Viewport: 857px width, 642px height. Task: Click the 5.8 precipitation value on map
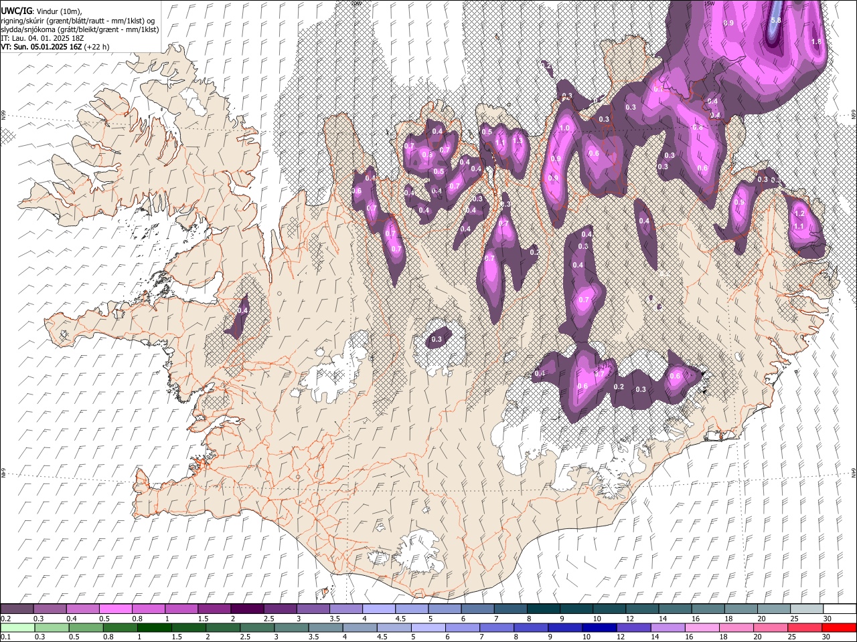pos(776,21)
